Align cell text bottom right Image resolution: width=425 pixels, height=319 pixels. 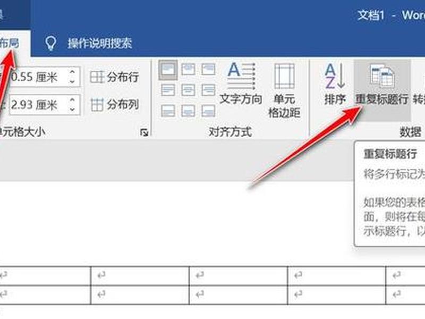pyautogui.click(x=208, y=111)
